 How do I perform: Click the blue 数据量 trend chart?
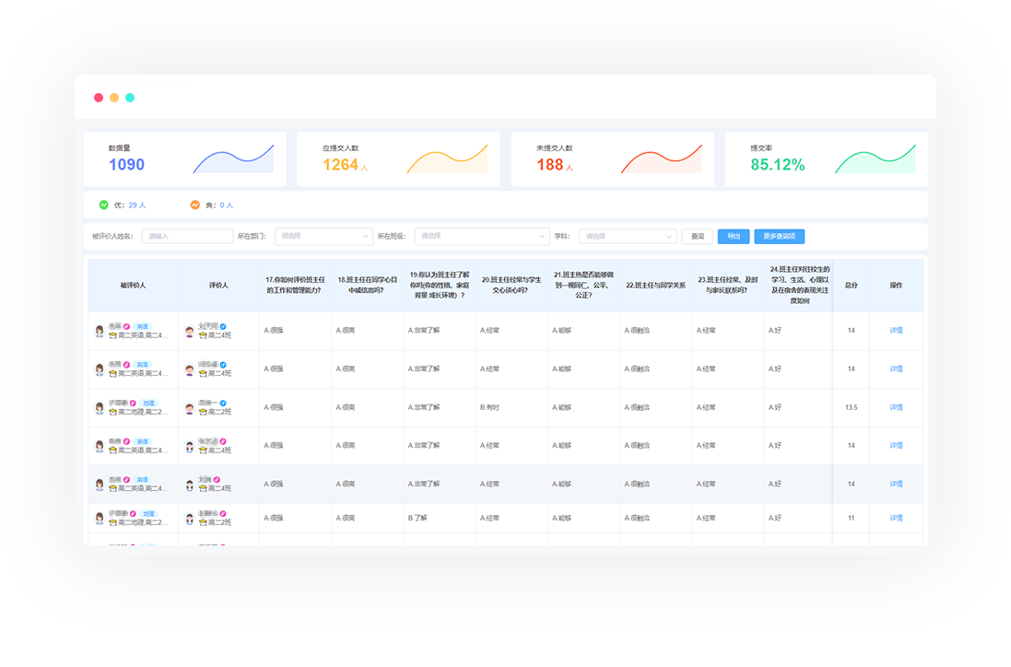(x=233, y=159)
